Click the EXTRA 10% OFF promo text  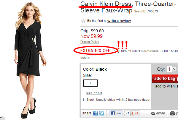[95, 51]
